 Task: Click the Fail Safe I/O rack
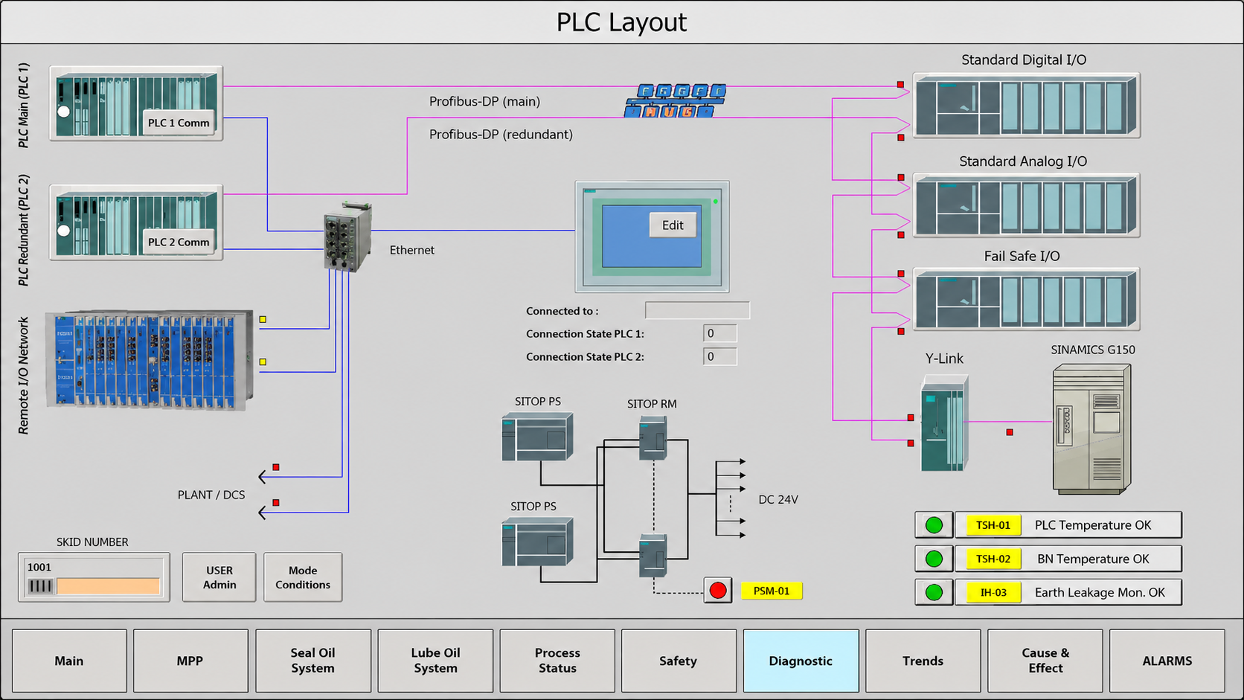click(x=1026, y=300)
